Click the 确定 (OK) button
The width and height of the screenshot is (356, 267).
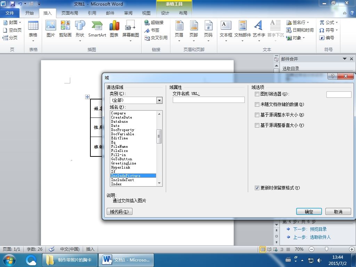point(309,212)
